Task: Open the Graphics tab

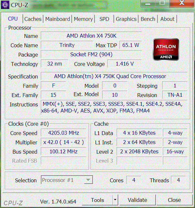Action: (x=126, y=19)
